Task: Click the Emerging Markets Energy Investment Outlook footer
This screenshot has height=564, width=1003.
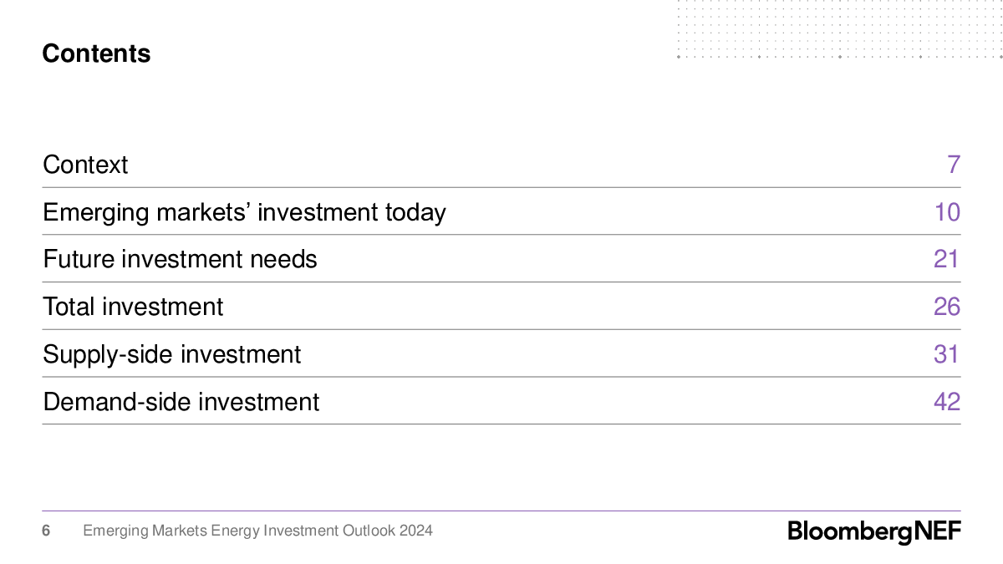Action: tap(257, 531)
